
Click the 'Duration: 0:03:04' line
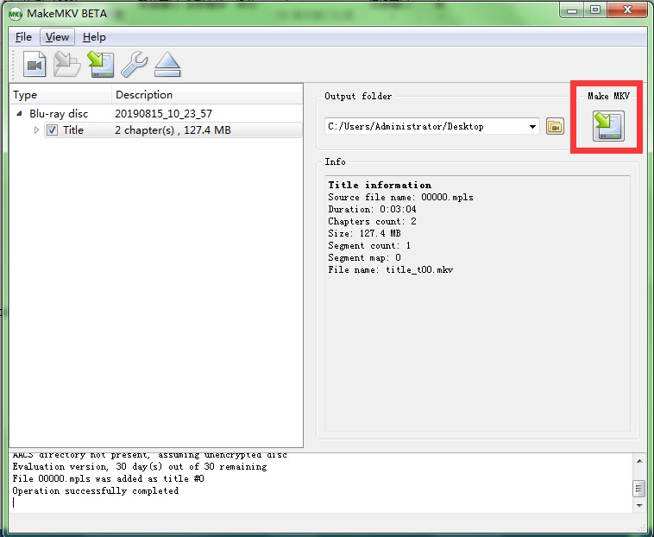372,209
